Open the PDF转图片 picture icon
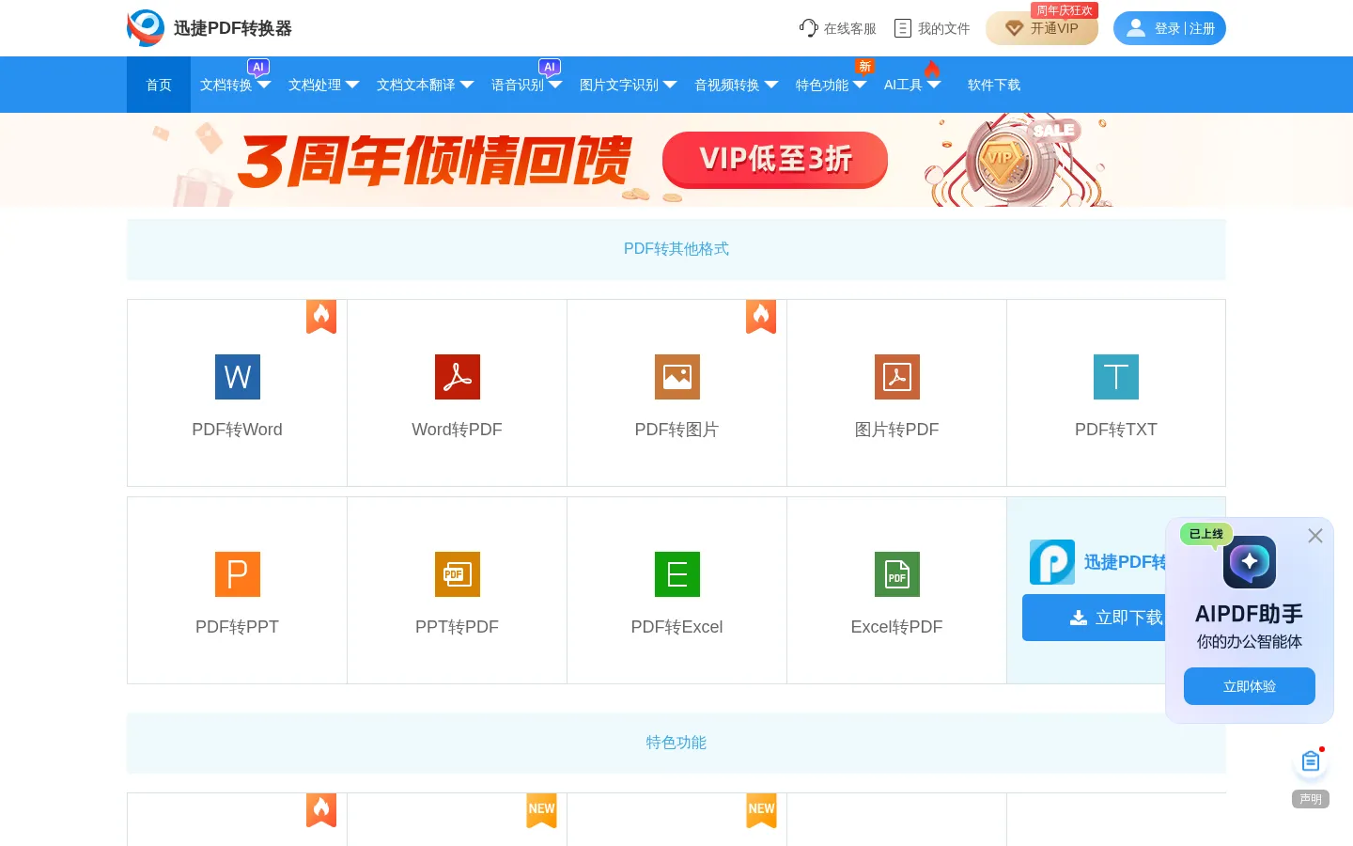The width and height of the screenshot is (1353, 846). 677,377
